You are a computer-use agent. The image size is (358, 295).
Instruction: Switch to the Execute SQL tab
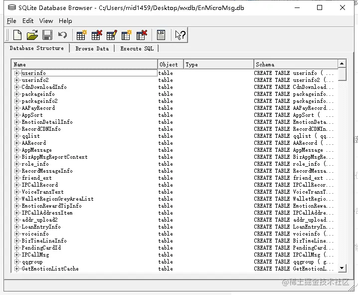137,48
